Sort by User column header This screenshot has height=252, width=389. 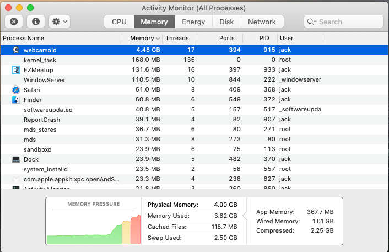300,38
